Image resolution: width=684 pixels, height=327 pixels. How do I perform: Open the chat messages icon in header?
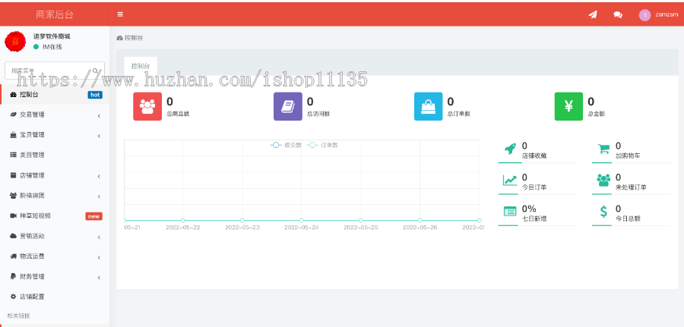[618, 15]
